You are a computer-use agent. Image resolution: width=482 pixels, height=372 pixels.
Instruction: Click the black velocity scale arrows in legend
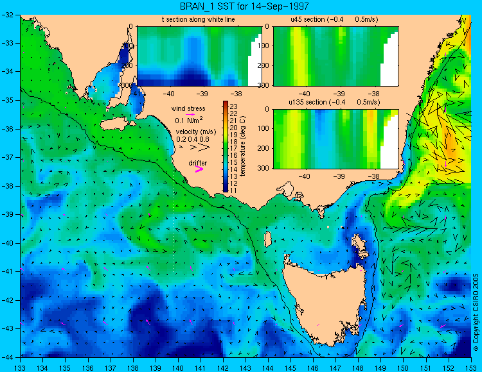click(195, 148)
